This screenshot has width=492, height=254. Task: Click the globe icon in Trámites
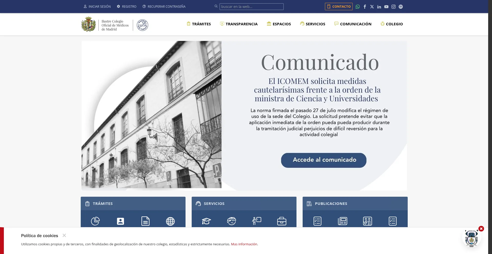pyautogui.click(x=170, y=221)
